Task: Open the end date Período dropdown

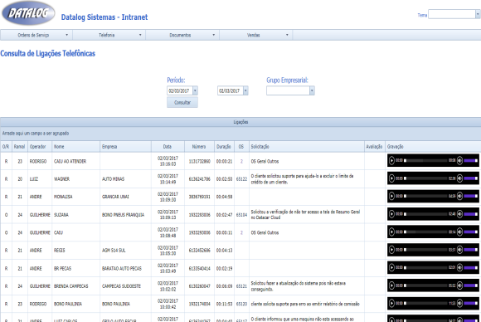Action: tap(245, 90)
